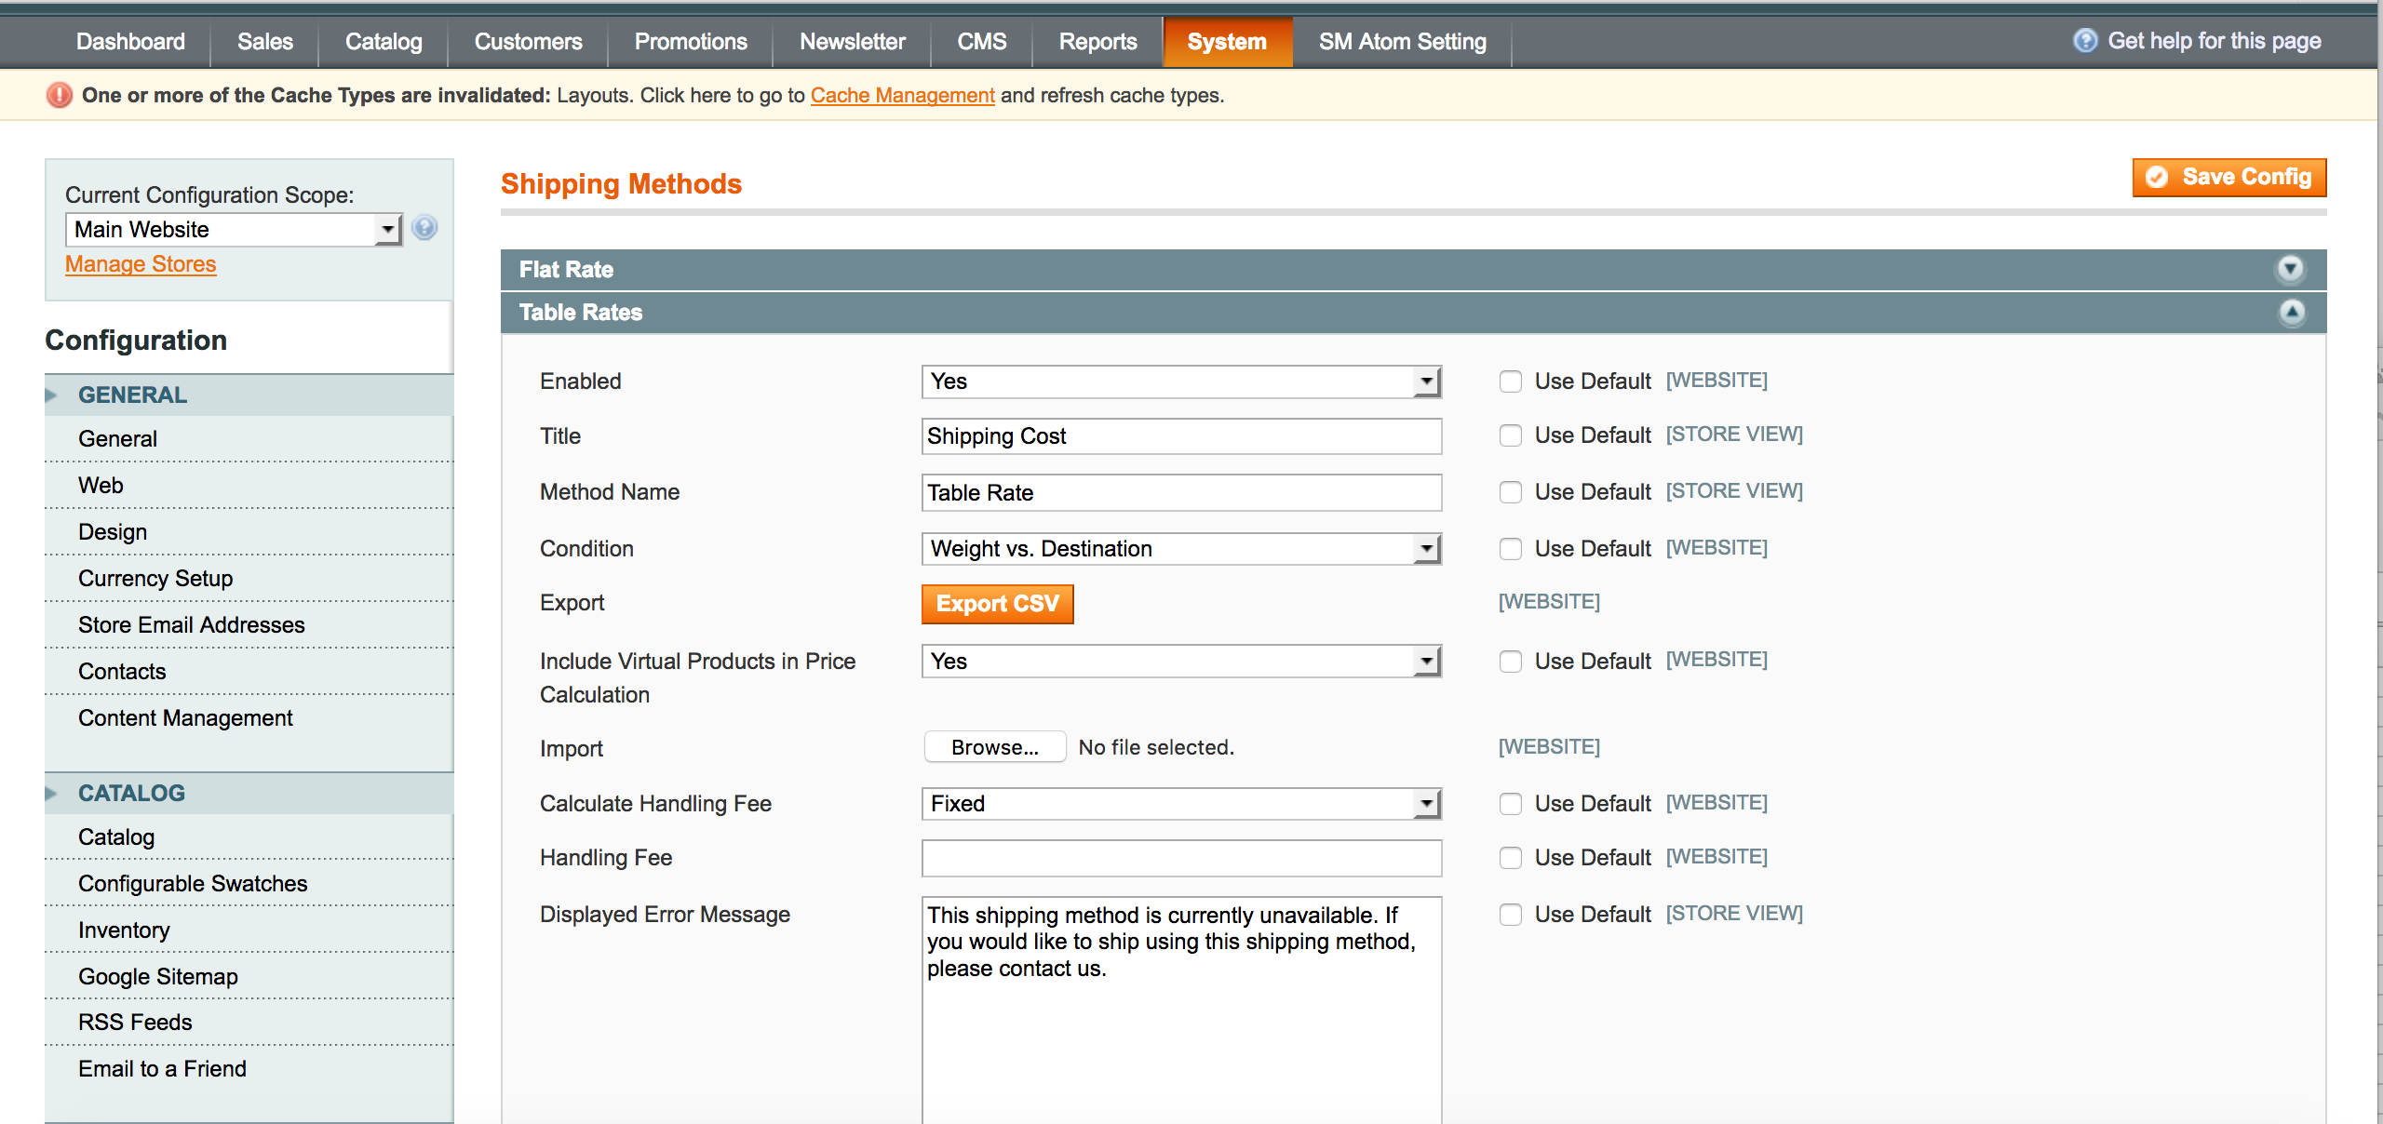Click the Save Config button

[x=2229, y=178]
